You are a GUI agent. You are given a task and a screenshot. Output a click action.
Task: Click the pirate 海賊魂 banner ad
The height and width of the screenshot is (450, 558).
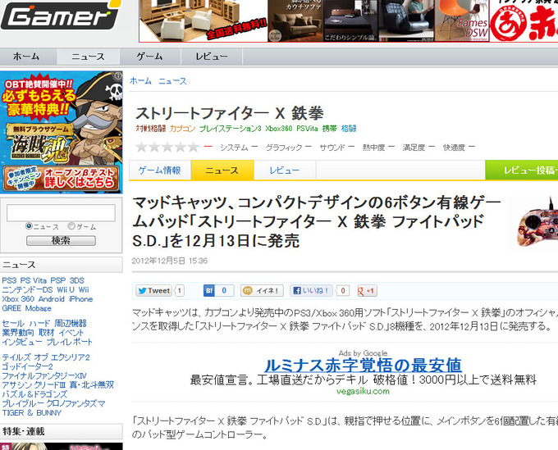click(x=62, y=132)
